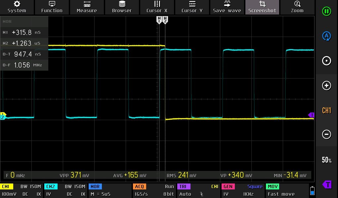
Task: Tap the battery indicator icon
Action: (x=312, y=190)
